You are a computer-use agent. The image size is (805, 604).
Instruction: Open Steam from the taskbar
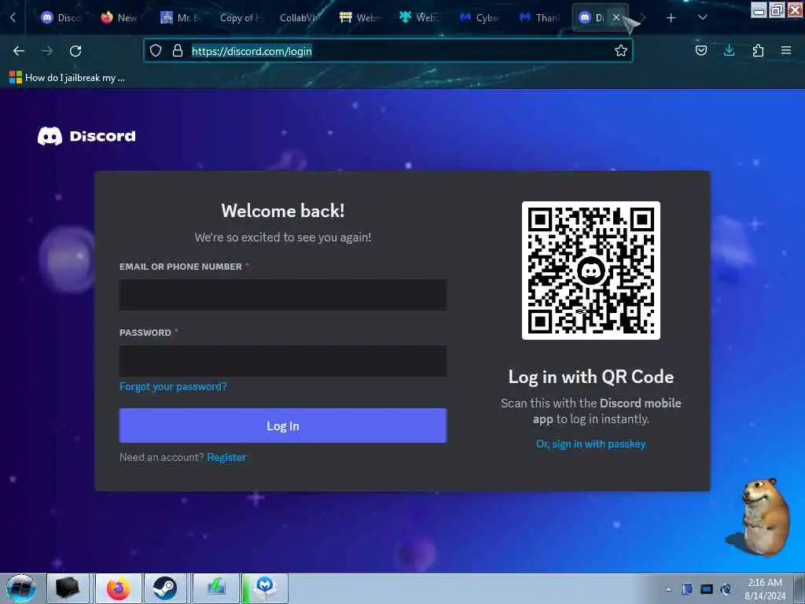click(x=165, y=588)
